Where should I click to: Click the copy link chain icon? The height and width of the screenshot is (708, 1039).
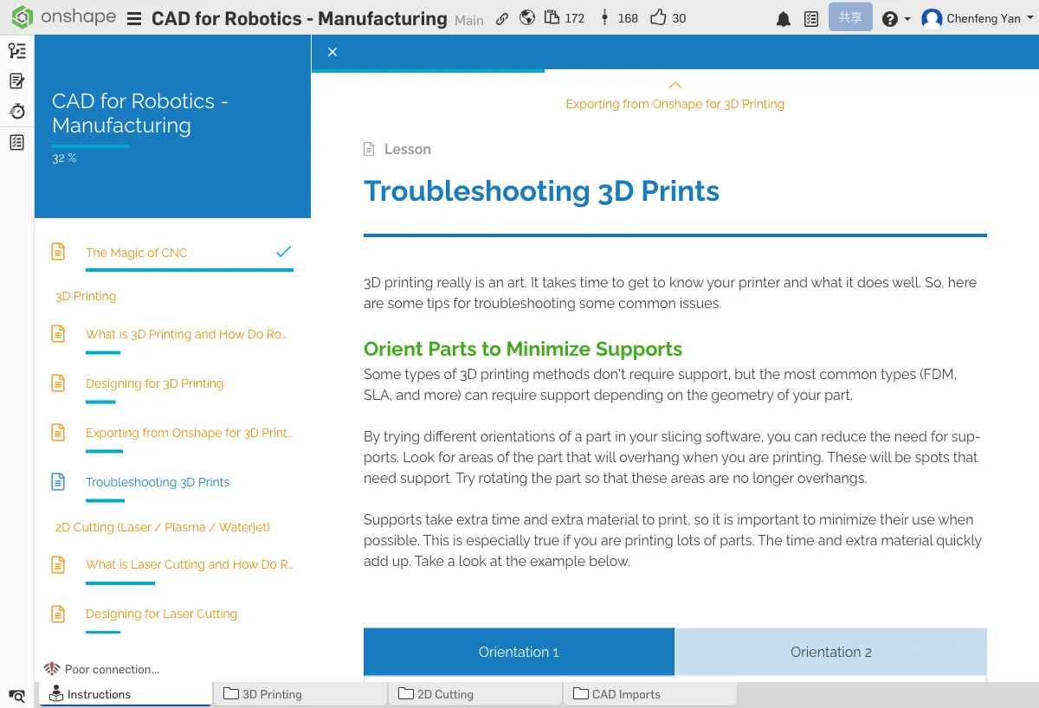[x=502, y=19]
